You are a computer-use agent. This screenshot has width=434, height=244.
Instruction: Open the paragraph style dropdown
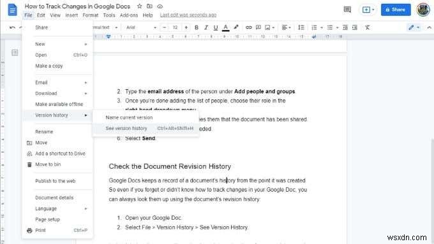(x=105, y=27)
